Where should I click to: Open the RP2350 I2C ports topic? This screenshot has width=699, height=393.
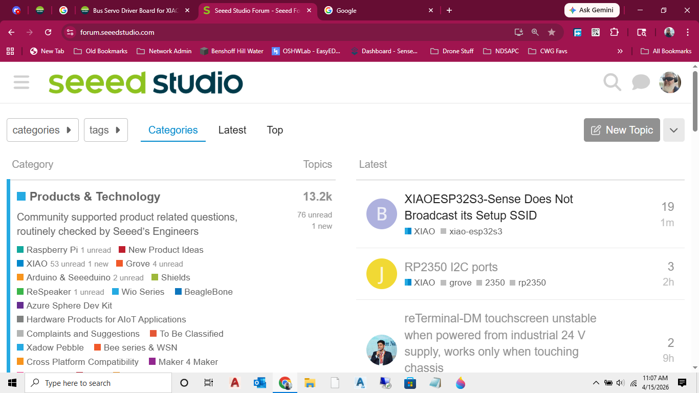tap(451, 267)
